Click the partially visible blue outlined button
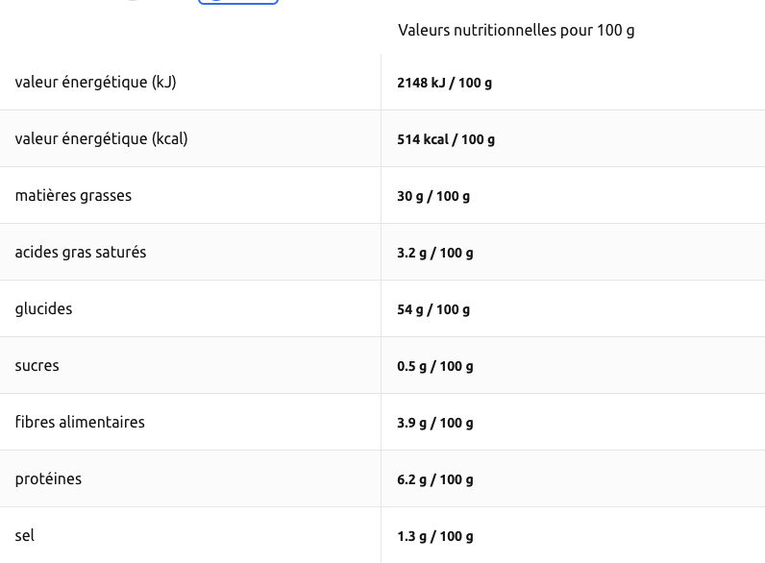This screenshot has width=765, height=563. point(238,3)
